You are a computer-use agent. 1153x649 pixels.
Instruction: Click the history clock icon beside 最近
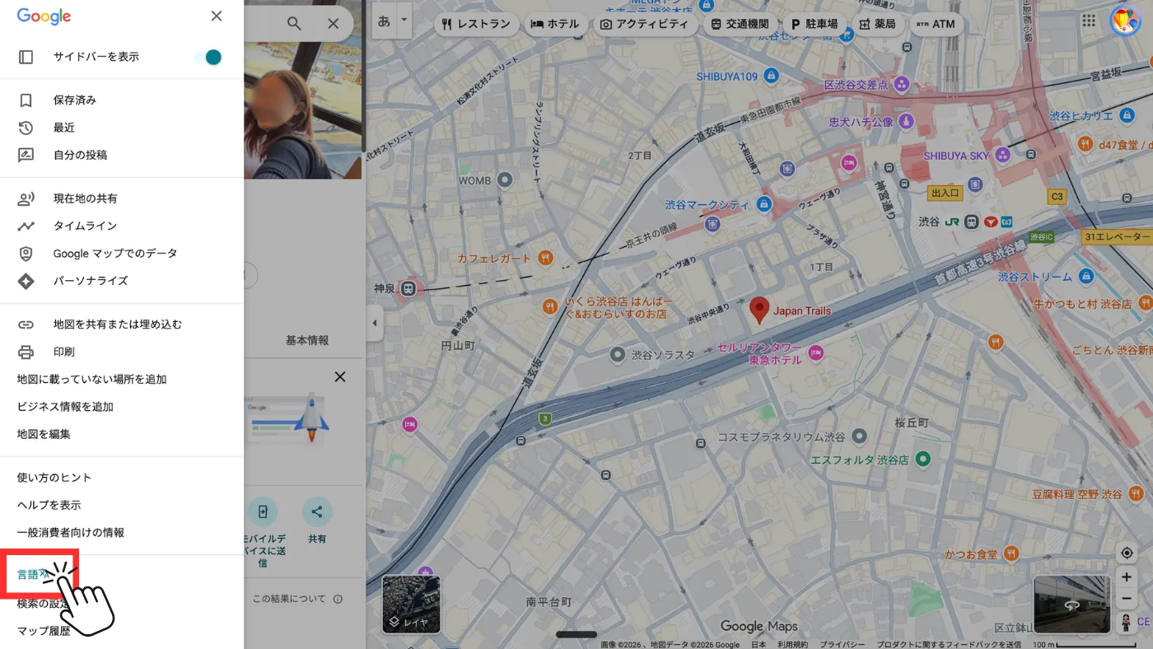click(26, 128)
